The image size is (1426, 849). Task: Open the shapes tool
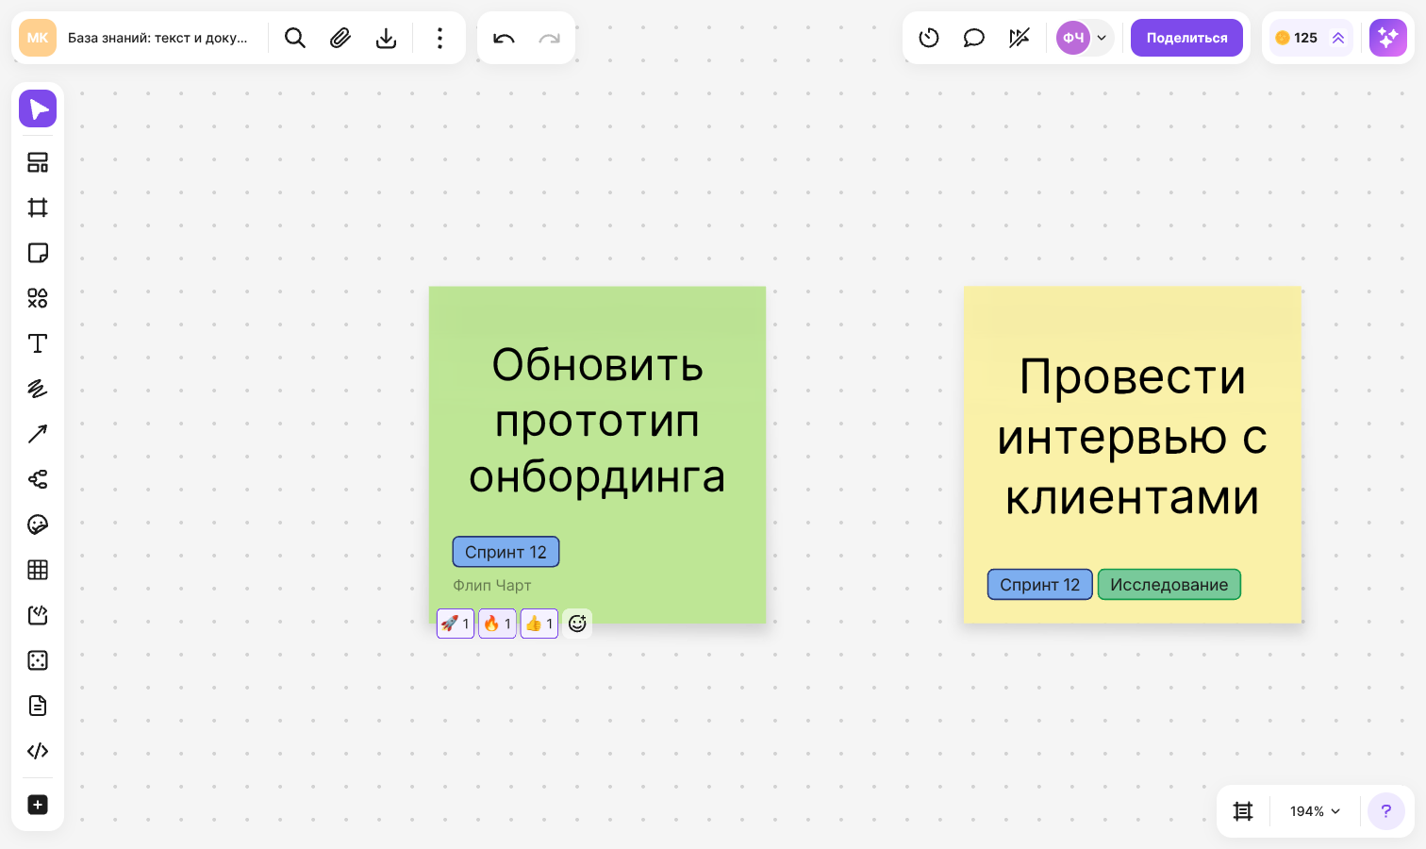pyautogui.click(x=38, y=298)
